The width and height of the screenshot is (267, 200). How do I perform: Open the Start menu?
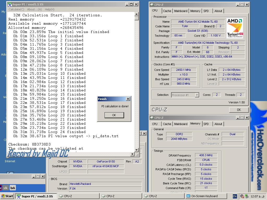(7, 196)
